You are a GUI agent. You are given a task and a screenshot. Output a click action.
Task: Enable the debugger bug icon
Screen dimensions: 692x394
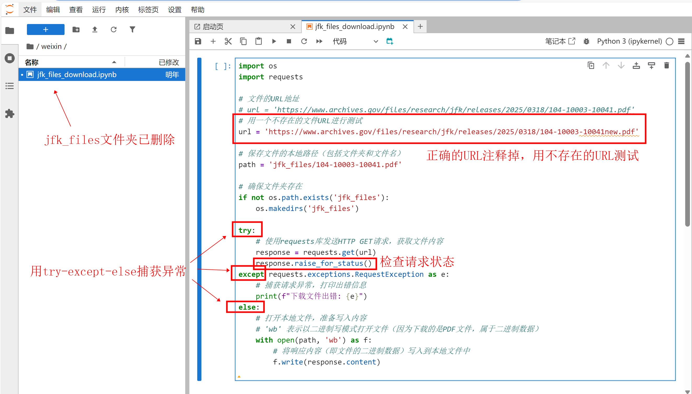(586, 41)
